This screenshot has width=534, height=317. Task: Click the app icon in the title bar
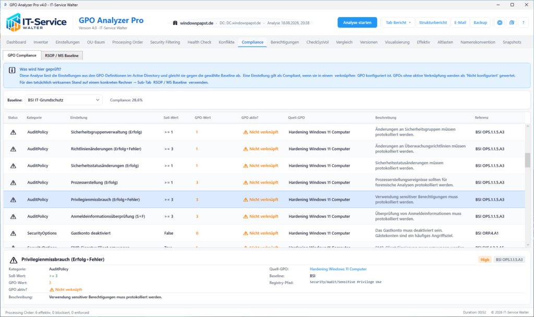coord(5,5)
